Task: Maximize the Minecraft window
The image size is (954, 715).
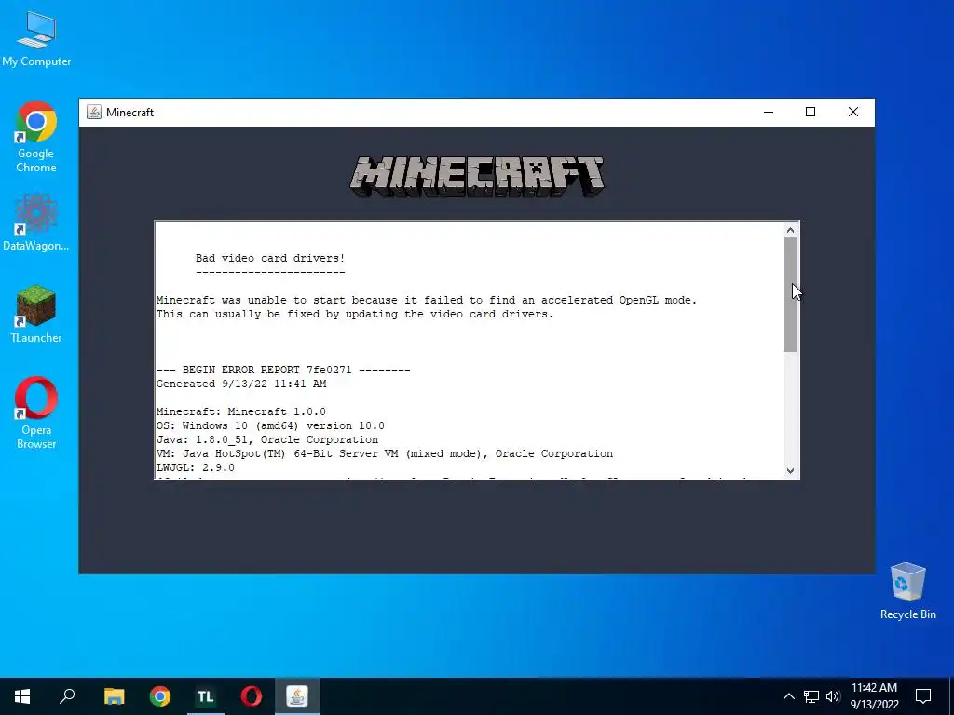Action: [x=811, y=112]
